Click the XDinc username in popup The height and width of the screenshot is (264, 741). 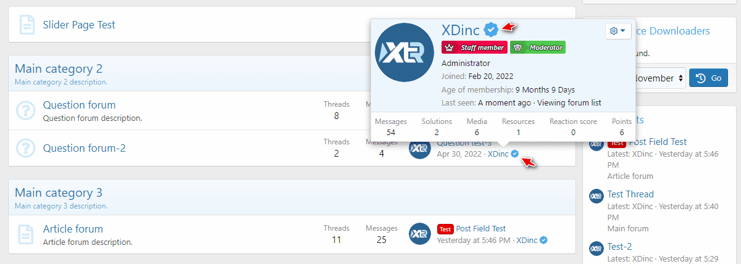coord(461,30)
